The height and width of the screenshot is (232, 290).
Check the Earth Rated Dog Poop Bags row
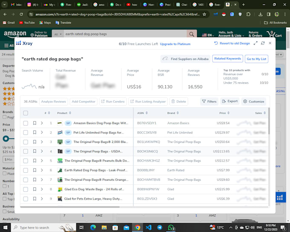point(26,170)
